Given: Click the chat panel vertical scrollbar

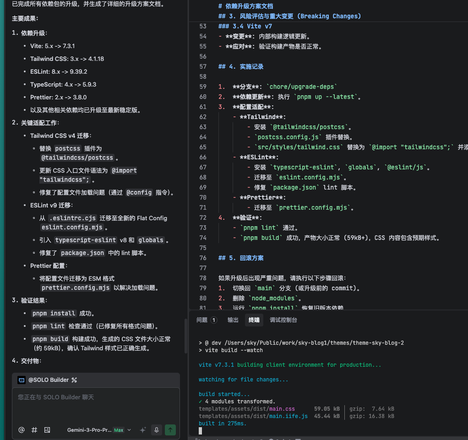Looking at the screenshot, I should click(x=185, y=336).
